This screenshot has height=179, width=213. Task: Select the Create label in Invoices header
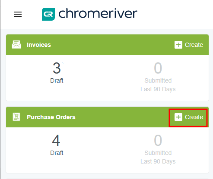coord(194,45)
